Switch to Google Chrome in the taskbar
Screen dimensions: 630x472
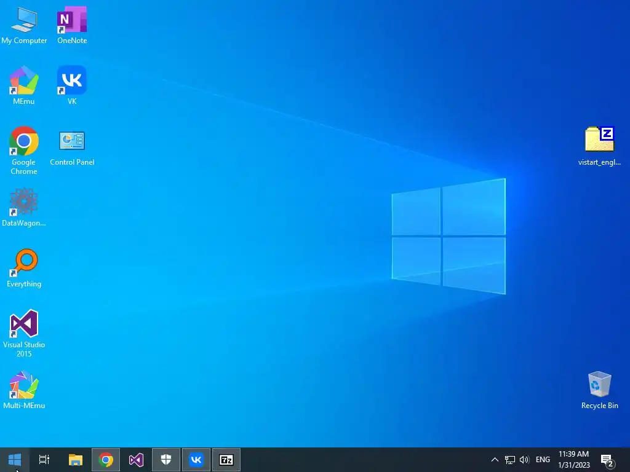pos(106,460)
